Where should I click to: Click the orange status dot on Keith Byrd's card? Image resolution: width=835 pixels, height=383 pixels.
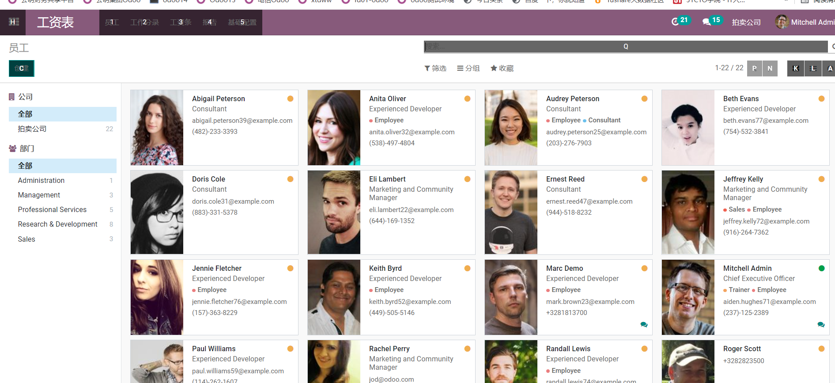pos(468,268)
